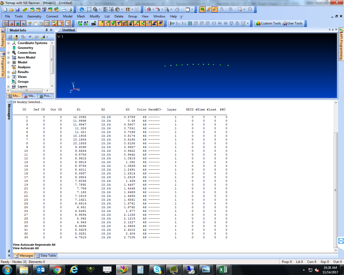Toggle the Data Table pane grid icon
344x275 pixels.
tap(47, 23)
